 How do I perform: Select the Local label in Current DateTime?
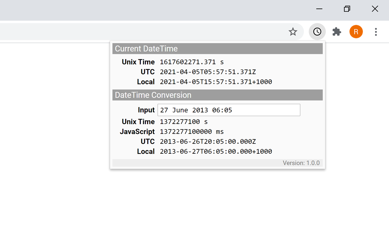click(x=146, y=82)
